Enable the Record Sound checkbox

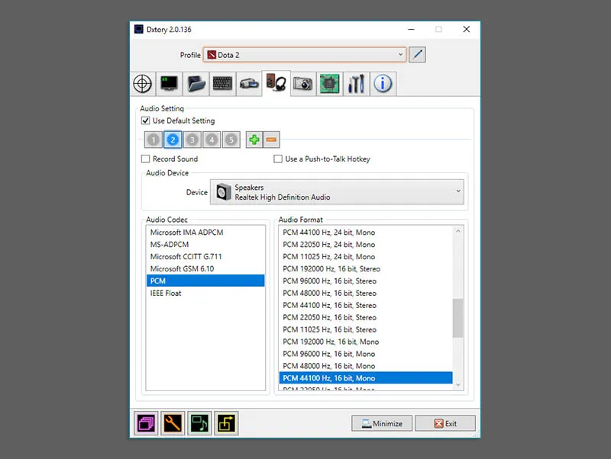pyautogui.click(x=146, y=159)
